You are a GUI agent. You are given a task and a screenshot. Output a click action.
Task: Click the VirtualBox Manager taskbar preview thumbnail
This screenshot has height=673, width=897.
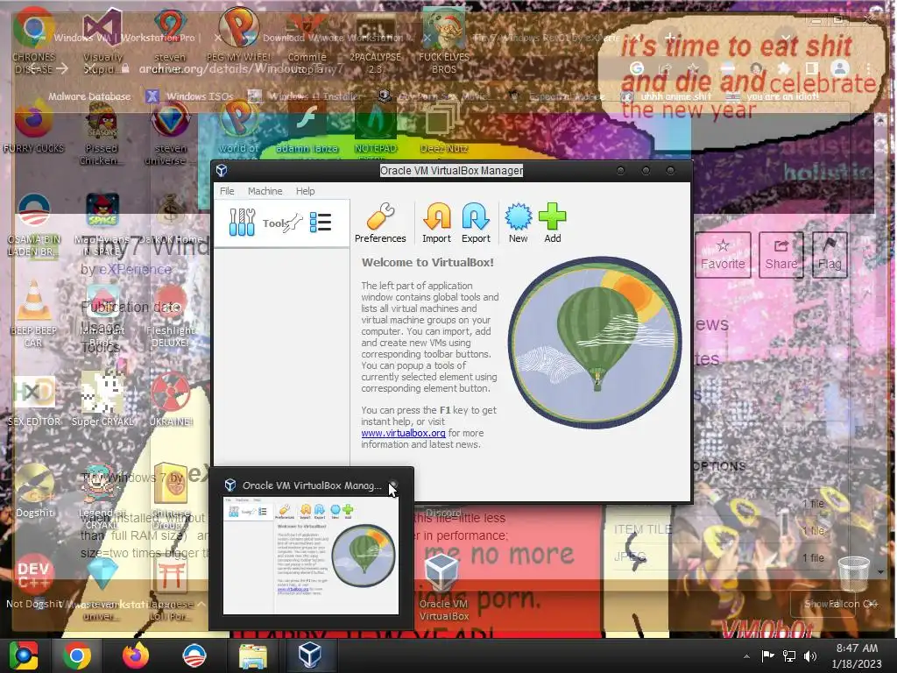(x=311, y=556)
